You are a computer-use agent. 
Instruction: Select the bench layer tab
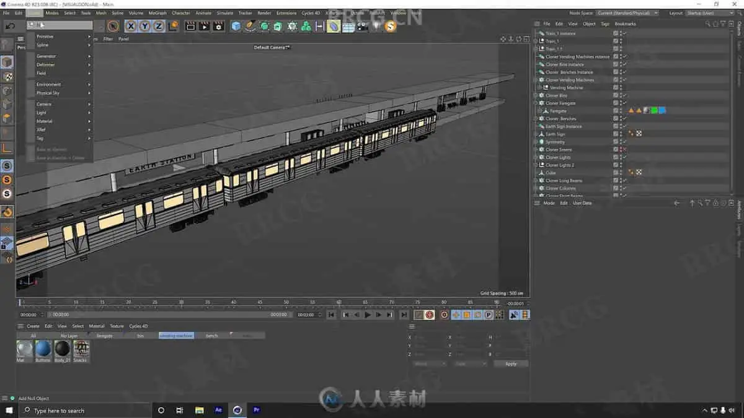click(212, 336)
